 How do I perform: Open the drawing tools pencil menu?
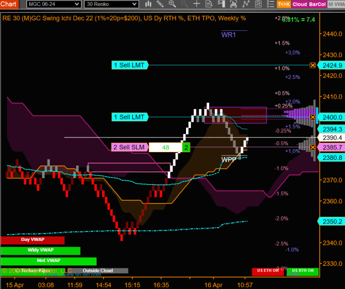coord(160,4)
